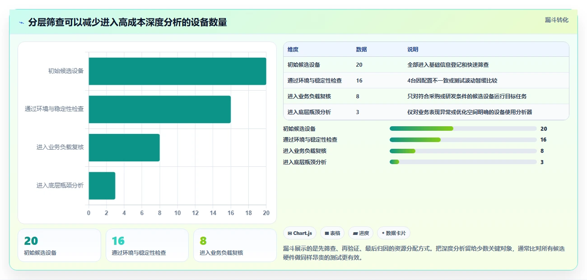
Task: Click chart y-axis label 进入底层瓶颈分析
Action: tap(60, 186)
